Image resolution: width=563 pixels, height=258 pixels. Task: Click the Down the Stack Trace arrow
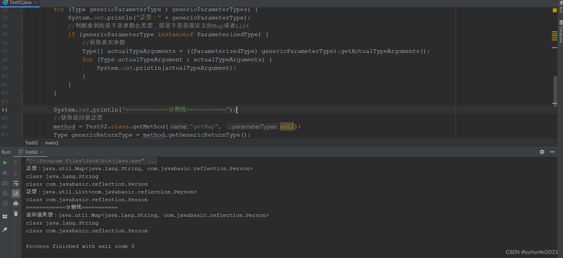tap(16, 173)
